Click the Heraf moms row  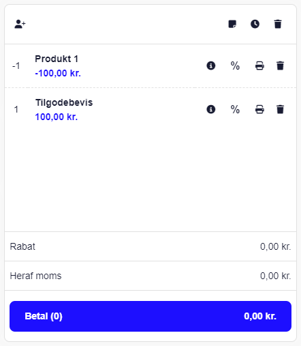coord(150,276)
